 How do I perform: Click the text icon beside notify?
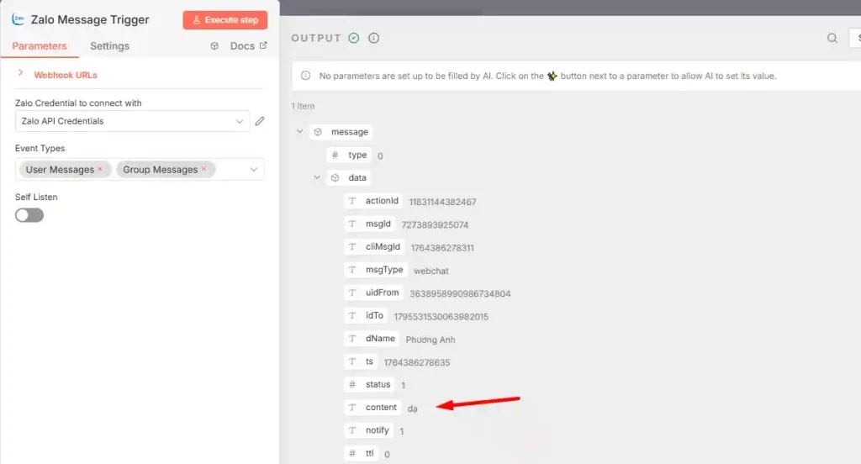click(x=352, y=430)
